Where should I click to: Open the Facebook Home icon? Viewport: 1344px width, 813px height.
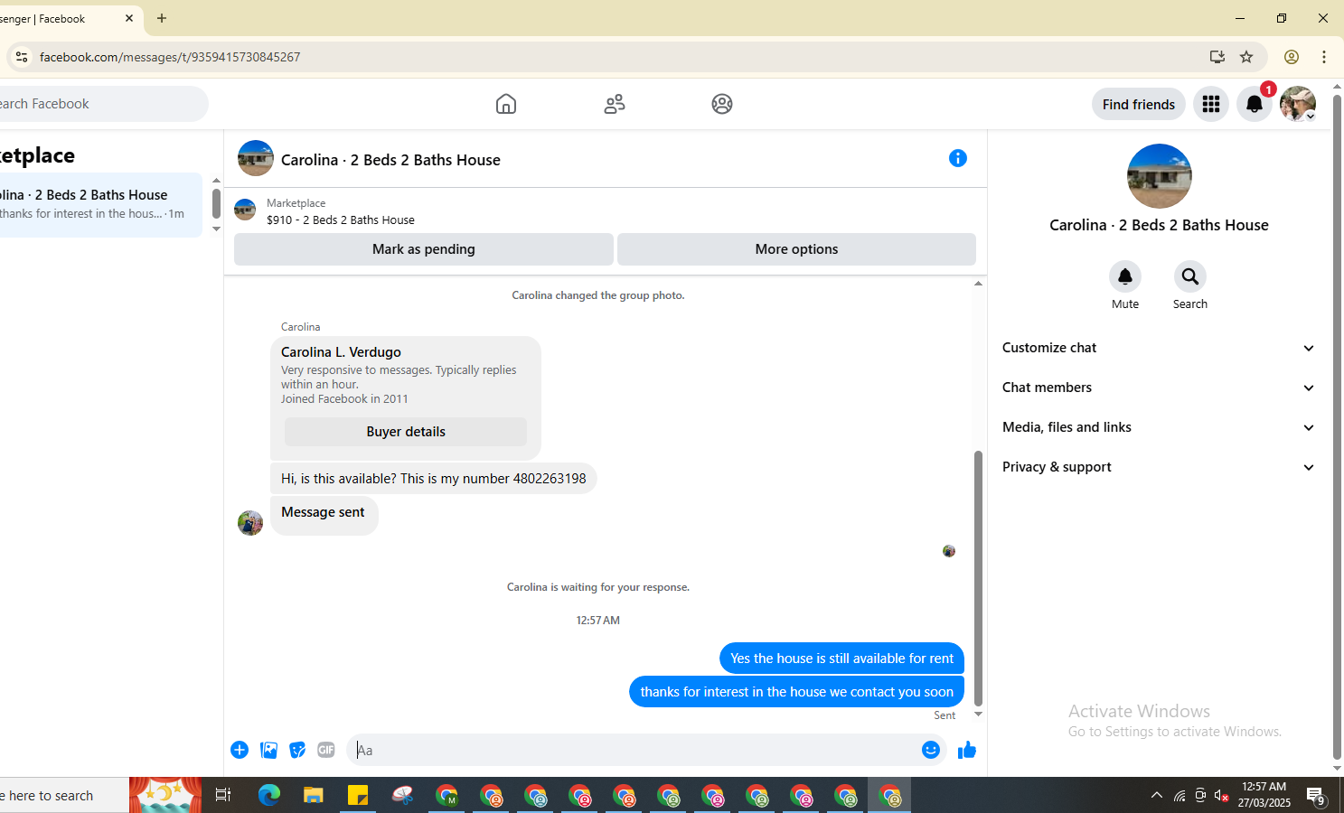506,104
